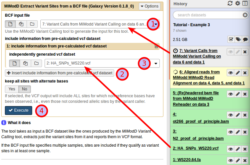Delete dataset 7 Variant Calls
The width and height of the screenshot is (250, 165).
coord(245,52)
